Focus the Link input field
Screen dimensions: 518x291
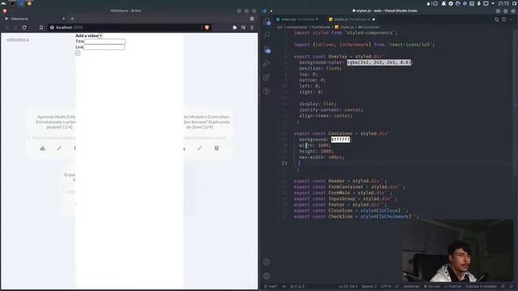pyautogui.click(x=104, y=47)
